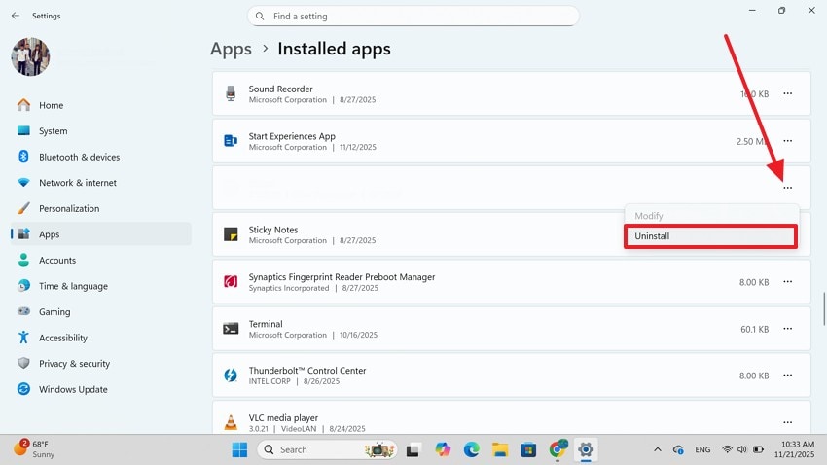Open more options for Thunderbolt Control Center
Viewport: 827px width, 465px height.
click(x=787, y=375)
